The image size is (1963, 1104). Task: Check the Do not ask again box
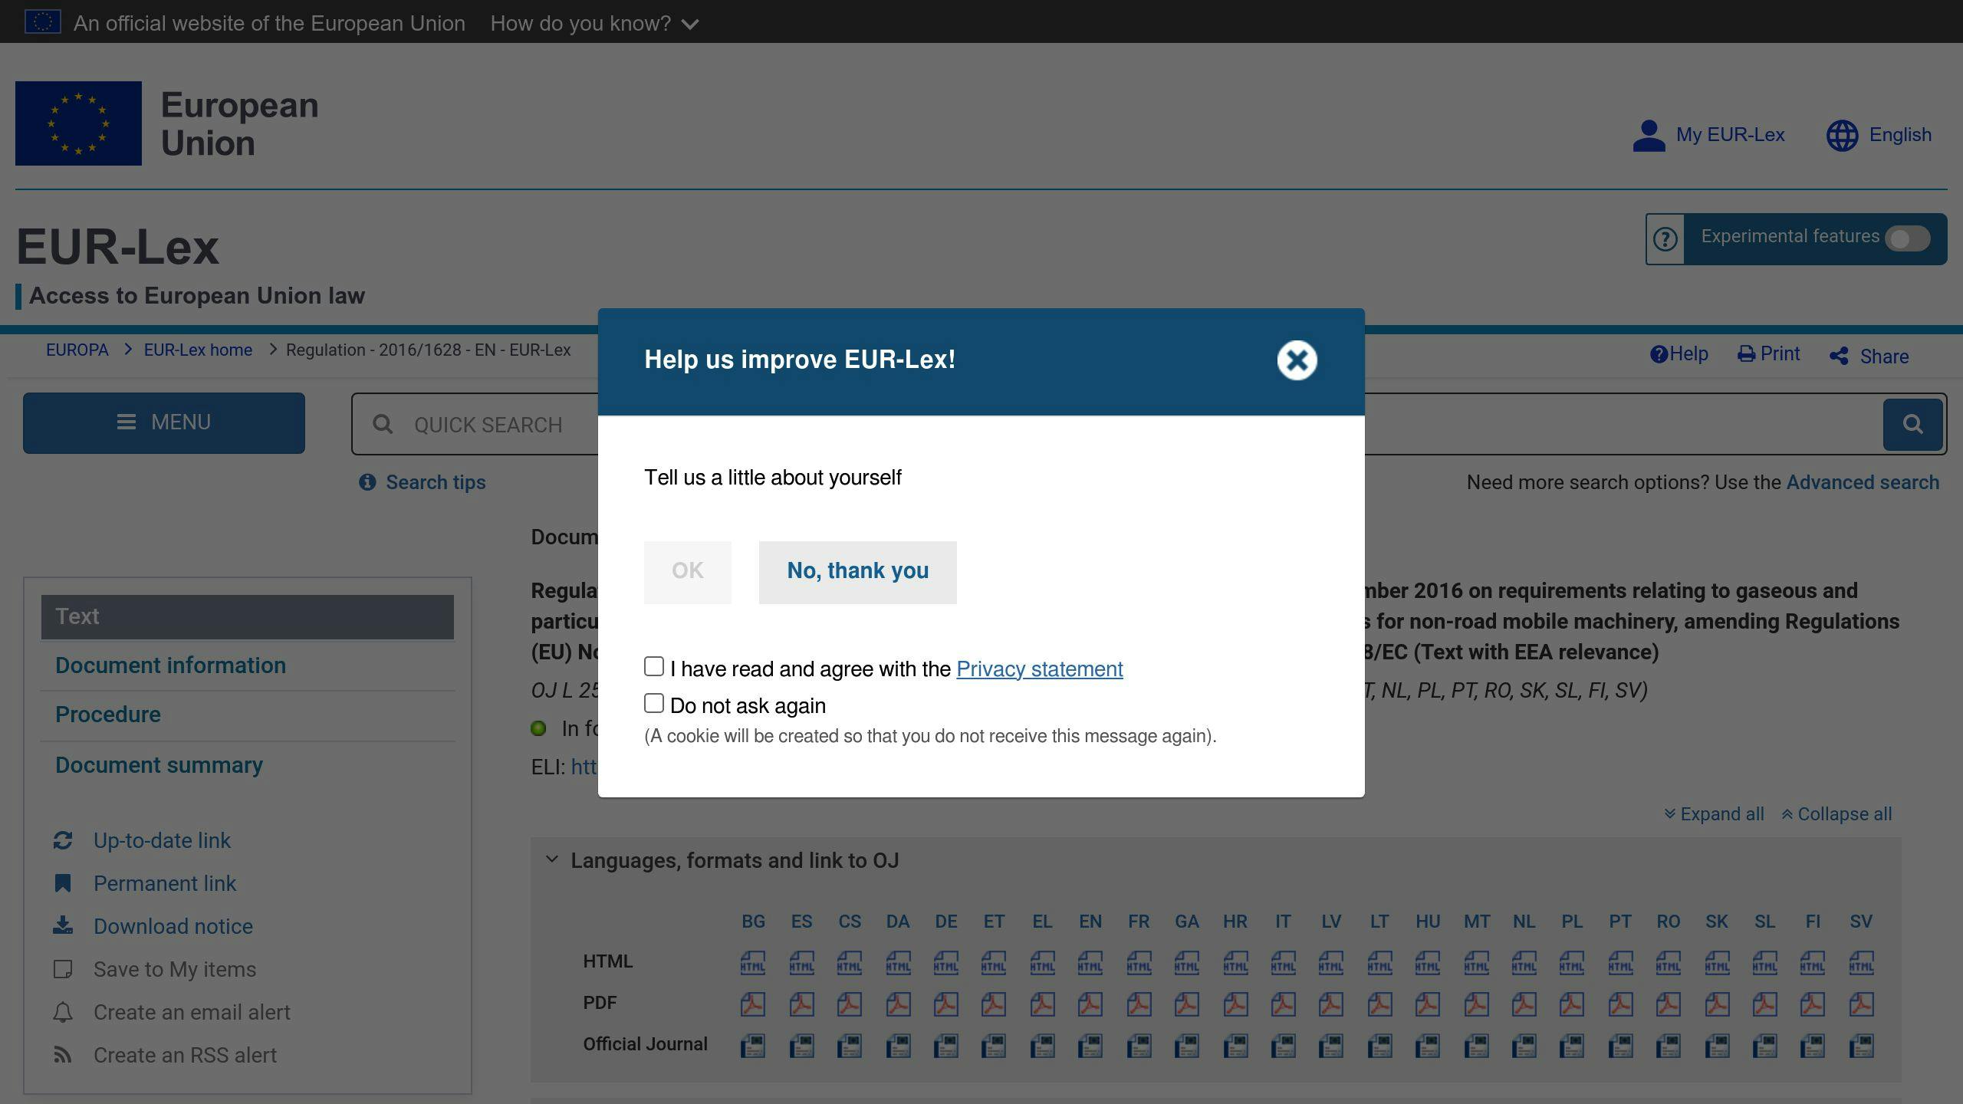pyautogui.click(x=654, y=703)
